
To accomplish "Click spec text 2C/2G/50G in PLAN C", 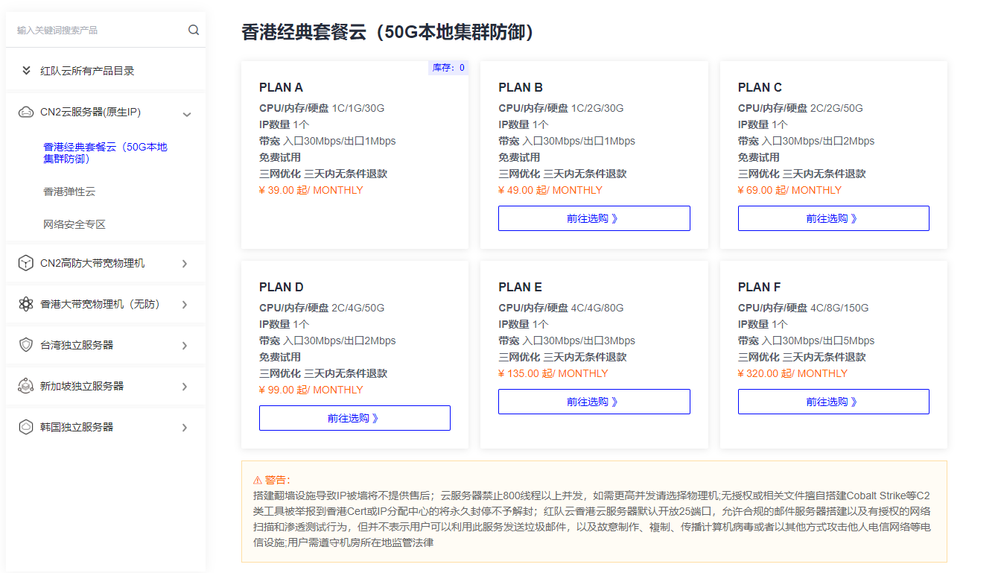I will point(836,108).
